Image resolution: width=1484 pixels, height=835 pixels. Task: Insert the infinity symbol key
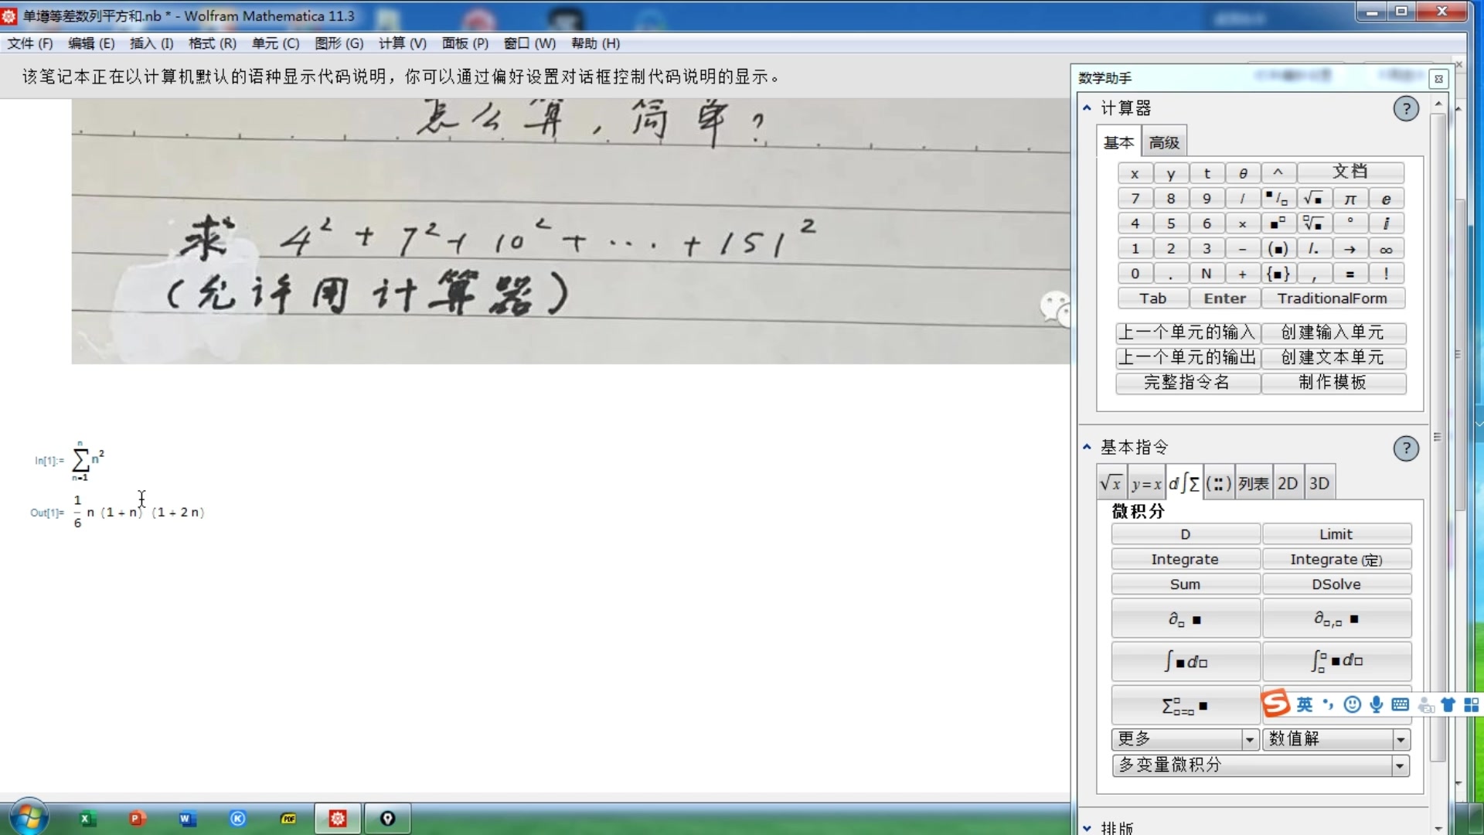tap(1386, 249)
